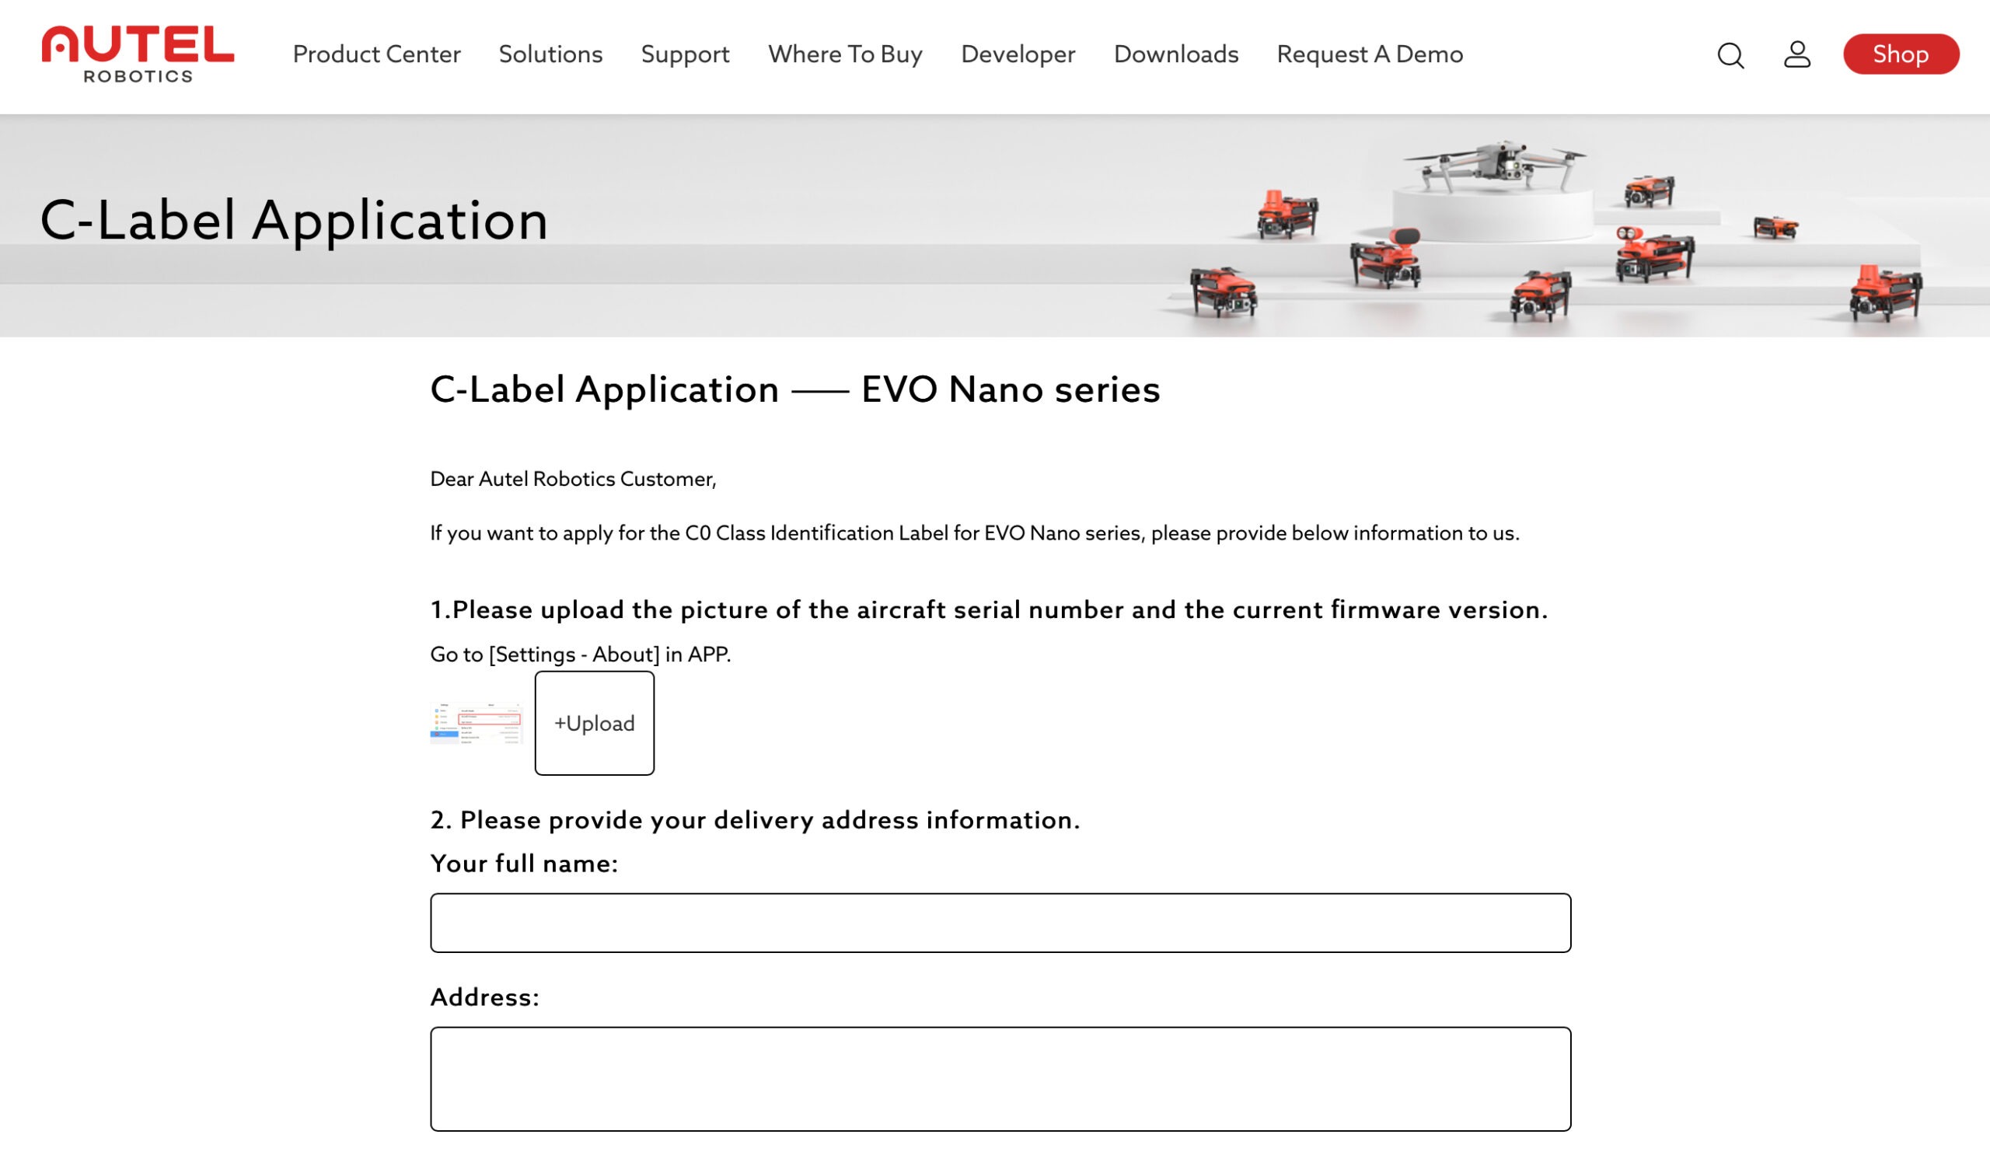View the Settings-About example thumbnail

pyautogui.click(x=477, y=722)
